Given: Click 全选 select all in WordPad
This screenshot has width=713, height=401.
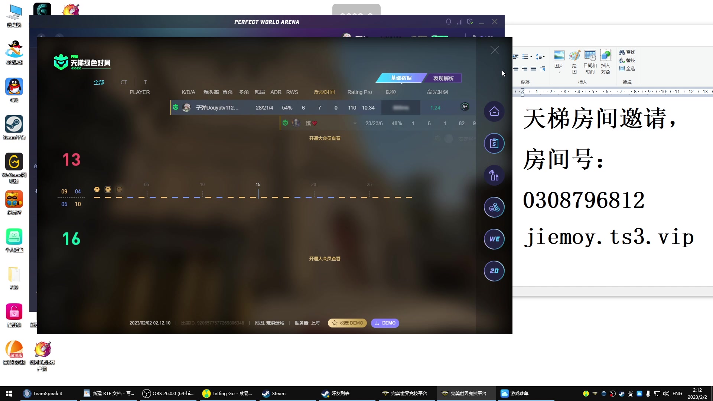Looking at the screenshot, I should coord(627,69).
